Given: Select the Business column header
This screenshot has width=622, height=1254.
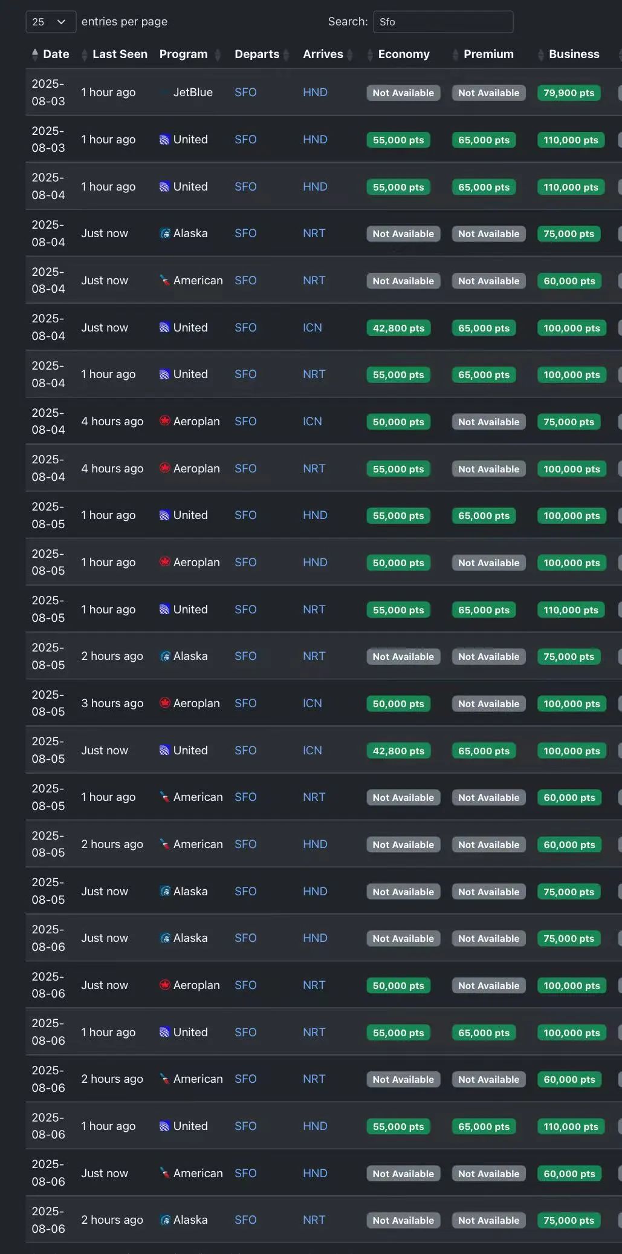Looking at the screenshot, I should coord(574,54).
